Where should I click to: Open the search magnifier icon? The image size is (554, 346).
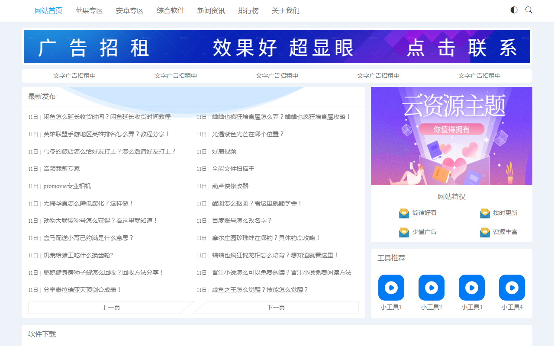(528, 10)
